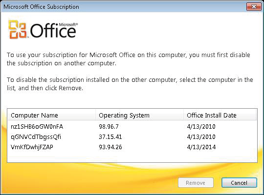Click operating system value 98.96.7
The width and height of the screenshot is (264, 195).
pyautogui.click(x=109, y=126)
